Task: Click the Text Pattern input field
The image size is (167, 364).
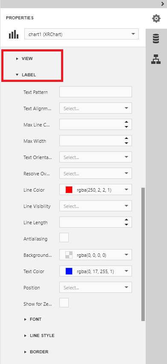Action: pos(96,92)
